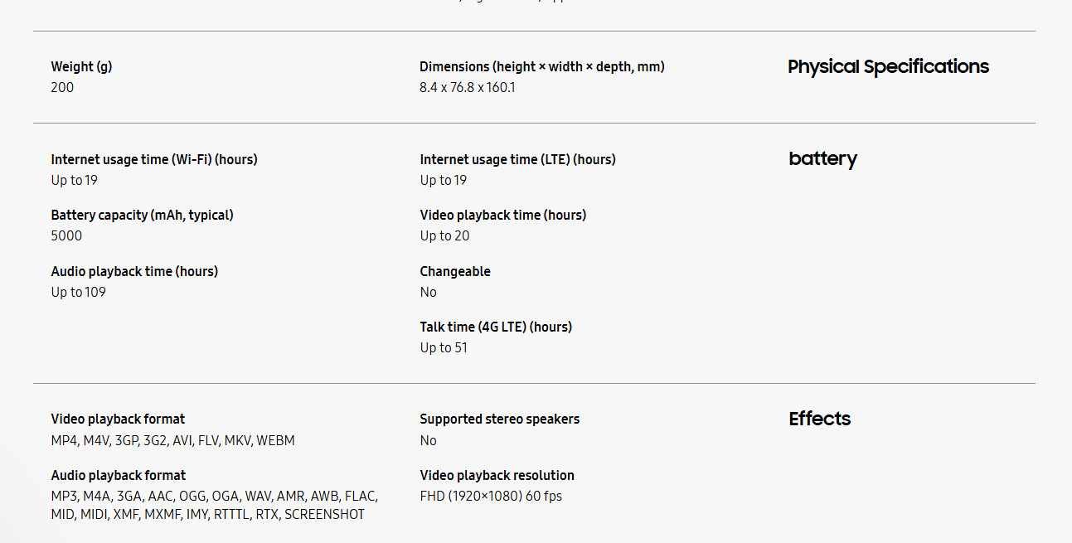Click Internet usage time (Wi-Fi) label
The width and height of the screenshot is (1072, 543).
154,159
